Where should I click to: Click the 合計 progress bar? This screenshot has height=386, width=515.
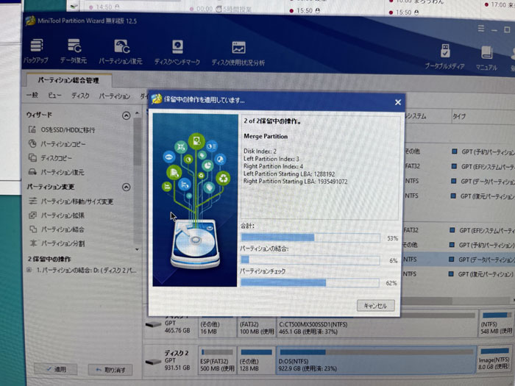point(310,237)
